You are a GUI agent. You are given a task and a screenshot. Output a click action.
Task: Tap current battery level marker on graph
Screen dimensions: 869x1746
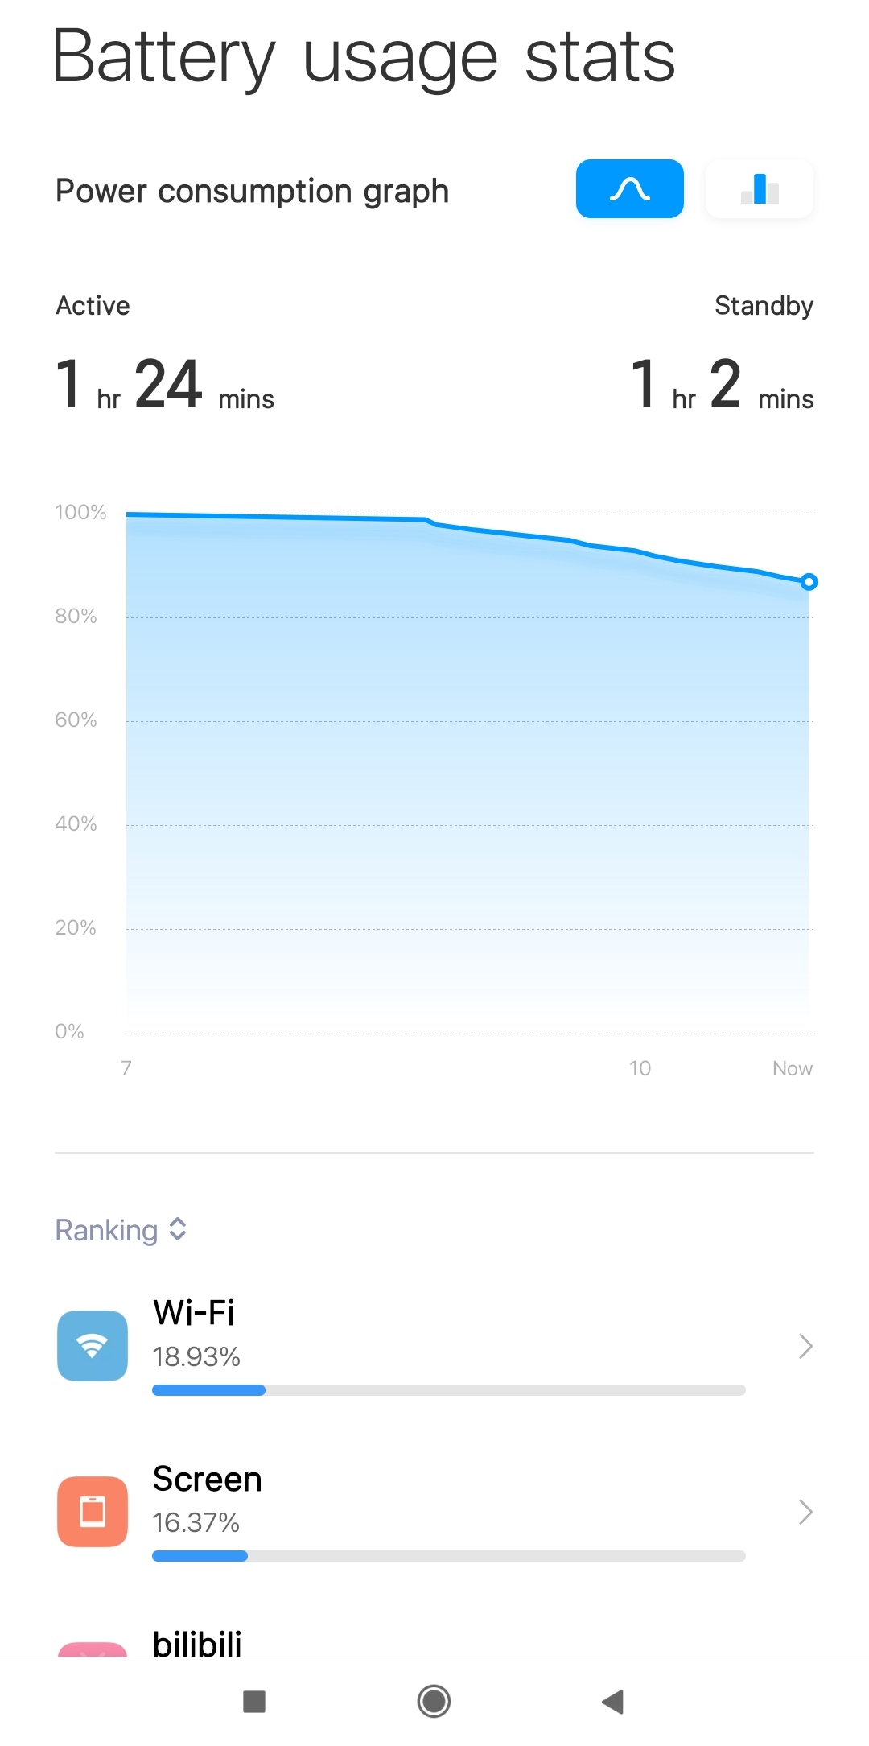coord(809,582)
